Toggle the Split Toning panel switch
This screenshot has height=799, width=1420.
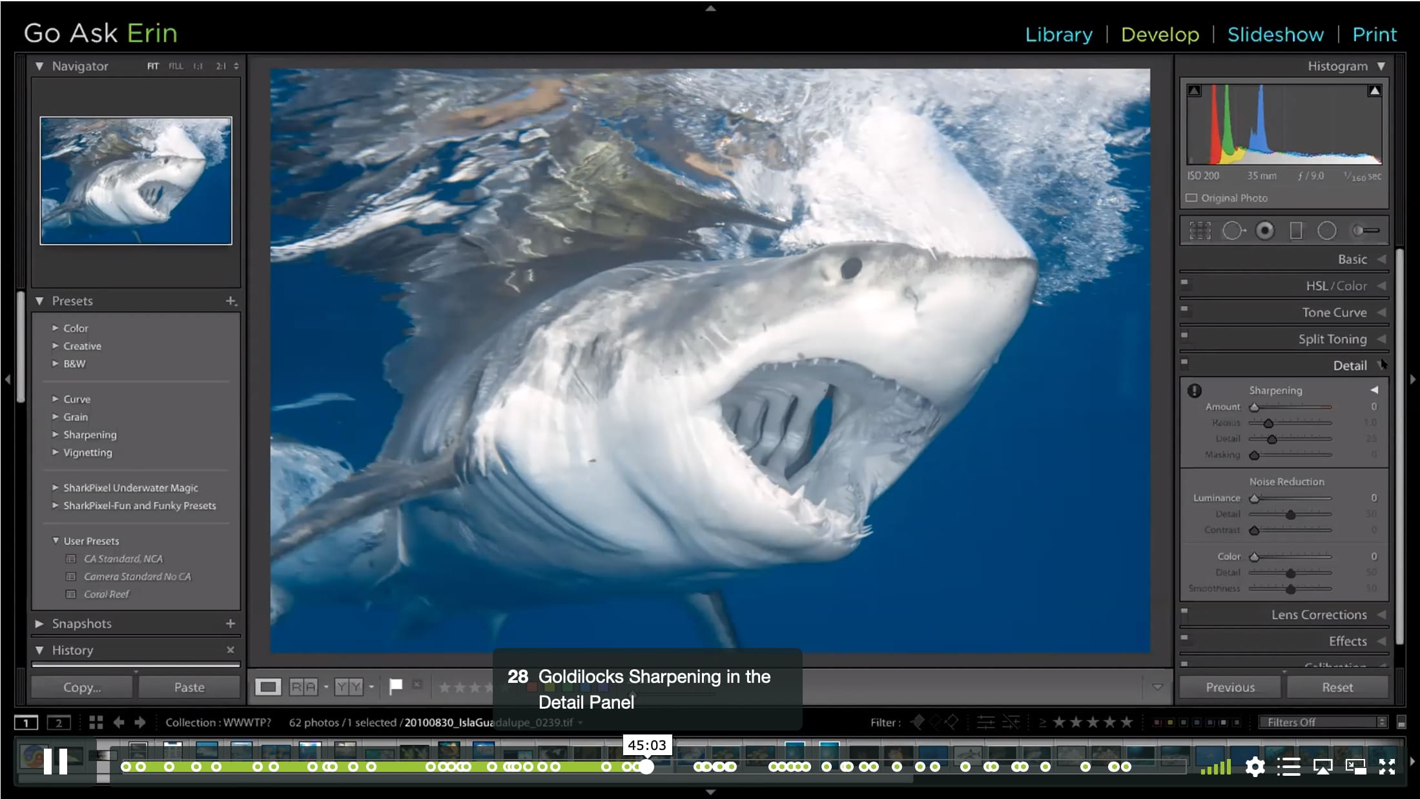[1184, 335]
